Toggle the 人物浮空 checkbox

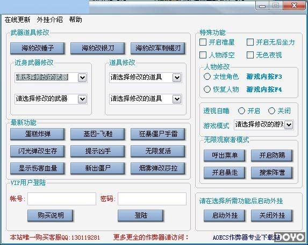[x=203, y=55]
